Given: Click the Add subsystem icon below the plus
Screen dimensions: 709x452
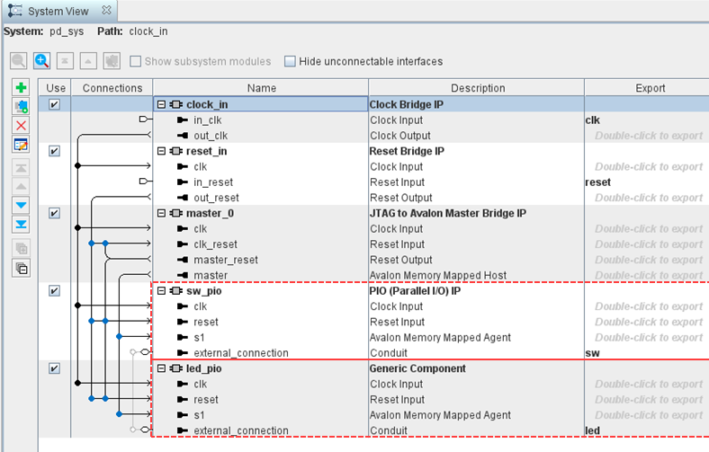Looking at the screenshot, I should click(22, 107).
